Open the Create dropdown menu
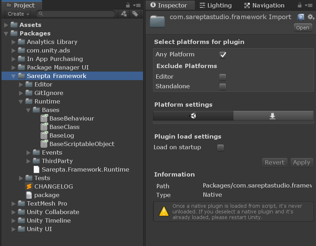 coord(18,14)
